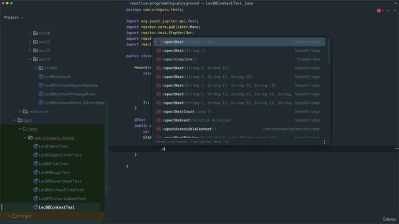
Task: Click the sec11 package folder icon
Action: coord(36,42)
